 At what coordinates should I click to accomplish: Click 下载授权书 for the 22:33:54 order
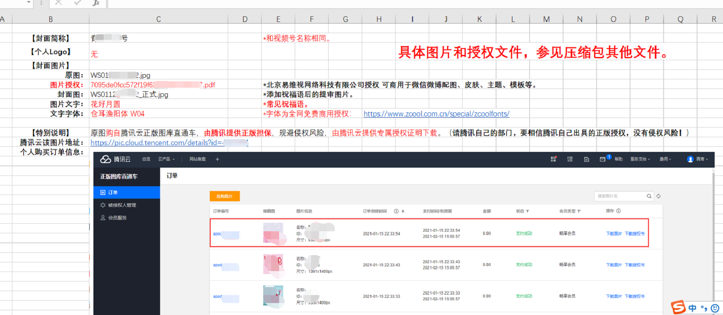click(x=634, y=234)
